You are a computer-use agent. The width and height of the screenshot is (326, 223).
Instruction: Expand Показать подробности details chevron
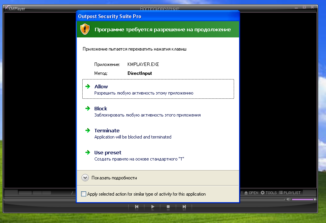coord(85,178)
